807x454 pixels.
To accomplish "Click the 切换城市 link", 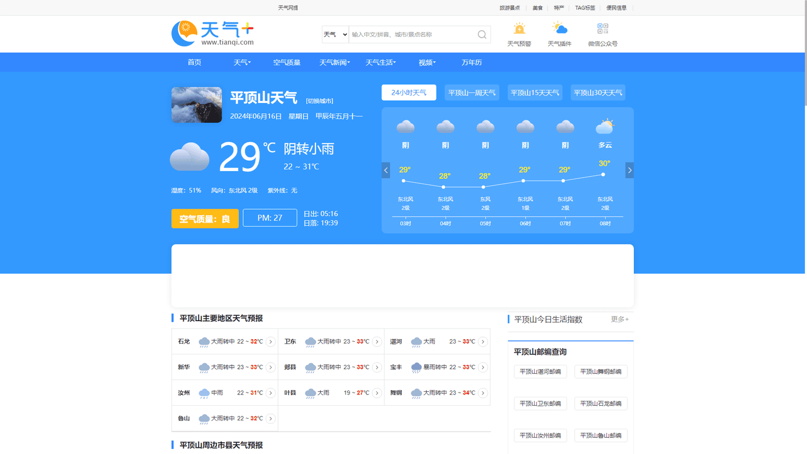I will click(319, 101).
